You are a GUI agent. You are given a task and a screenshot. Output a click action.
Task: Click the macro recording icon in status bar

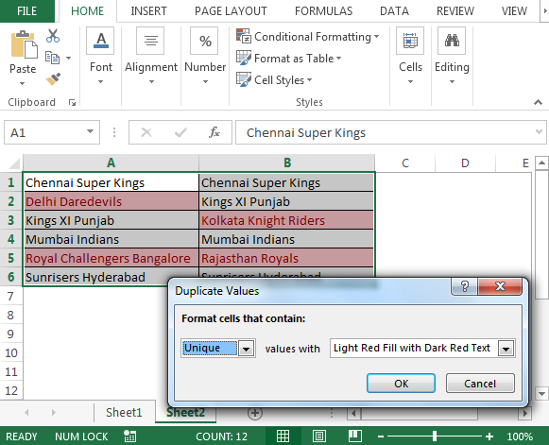pyautogui.click(x=129, y=436)
